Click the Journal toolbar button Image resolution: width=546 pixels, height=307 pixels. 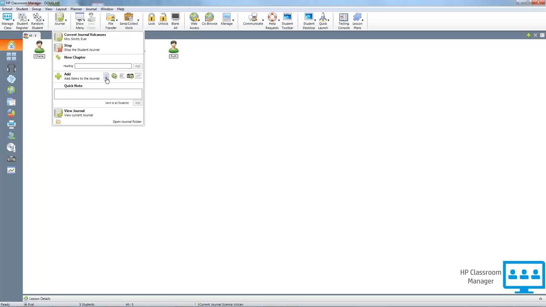(59, 20)
